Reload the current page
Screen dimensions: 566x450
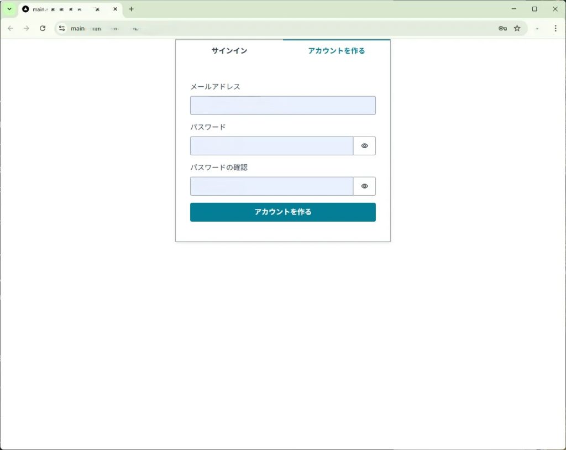(43, 28)
